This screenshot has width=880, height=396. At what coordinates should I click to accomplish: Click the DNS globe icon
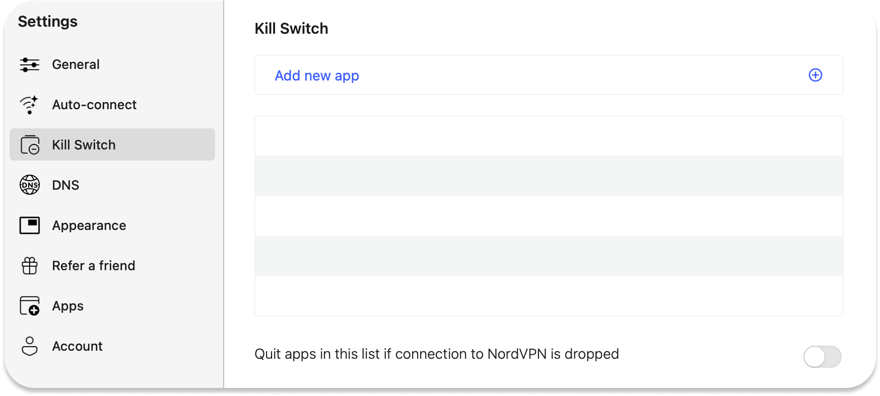pyautogui.click(x=30, y=185)
